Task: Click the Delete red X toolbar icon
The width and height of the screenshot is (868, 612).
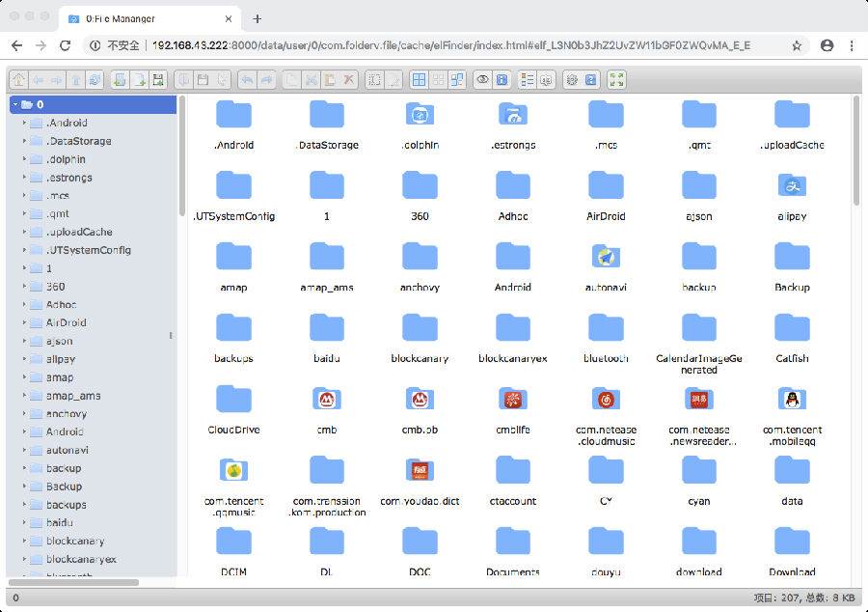Action: 349,80
